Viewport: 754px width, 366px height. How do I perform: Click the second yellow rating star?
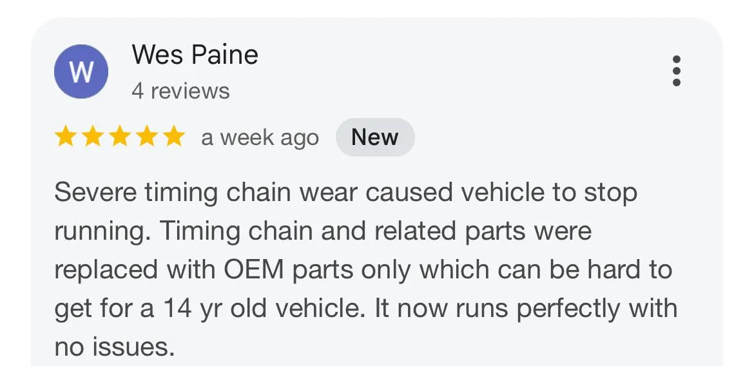pyautogui.click(x=92, y=137)
